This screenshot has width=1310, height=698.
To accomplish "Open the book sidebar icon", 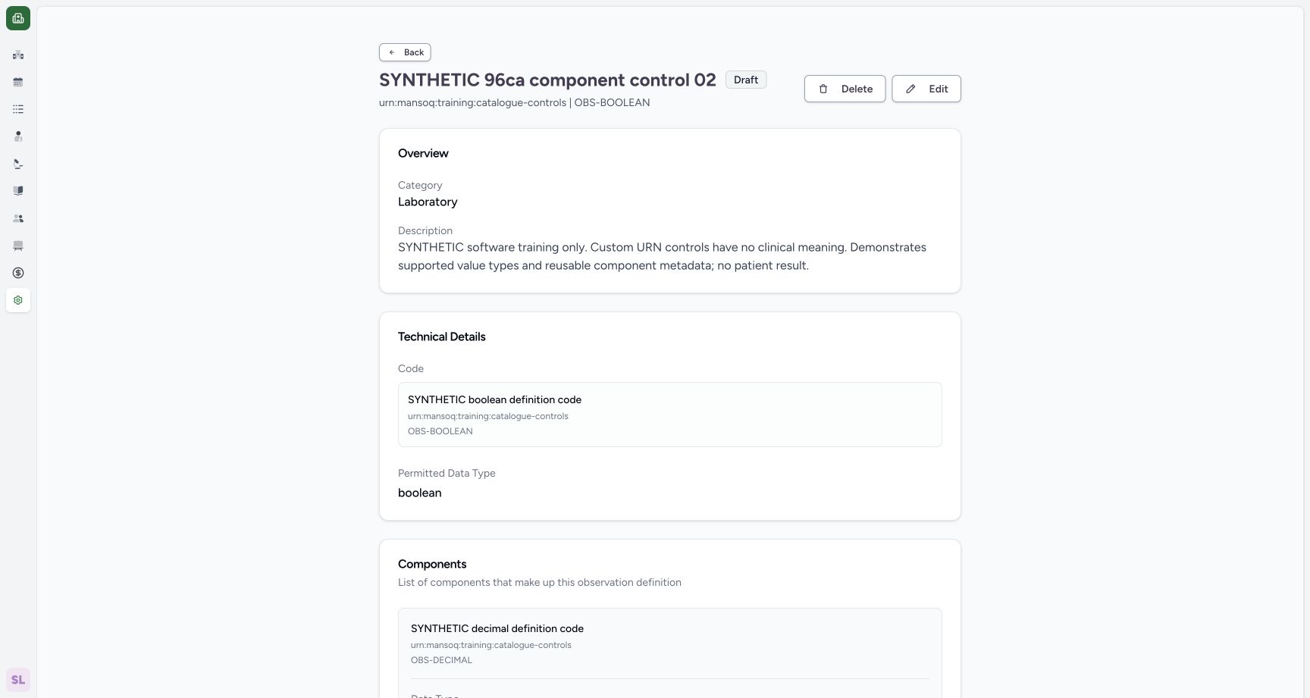I will 18,191.
